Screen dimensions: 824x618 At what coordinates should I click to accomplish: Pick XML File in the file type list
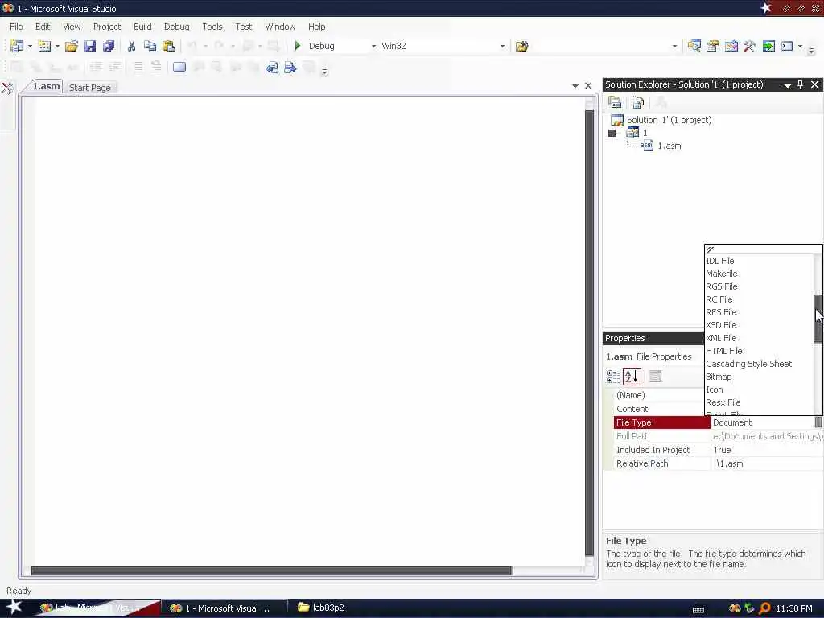tap(759, 338)
